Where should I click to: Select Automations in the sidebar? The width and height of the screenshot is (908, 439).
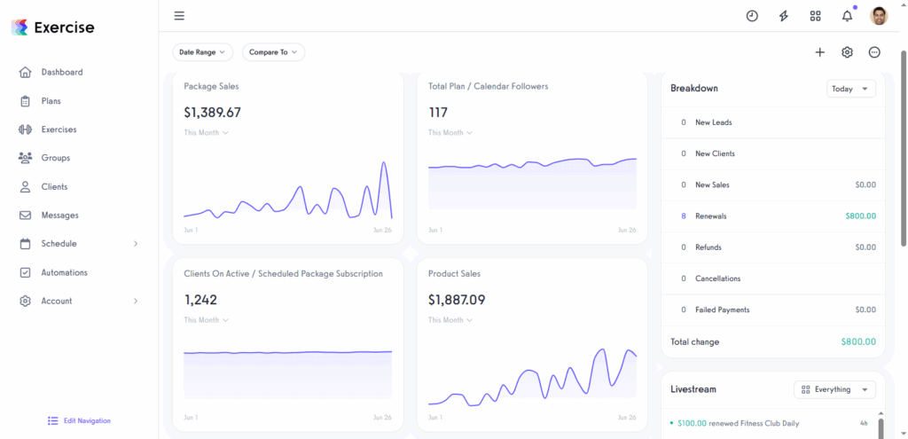pos(64,273)
